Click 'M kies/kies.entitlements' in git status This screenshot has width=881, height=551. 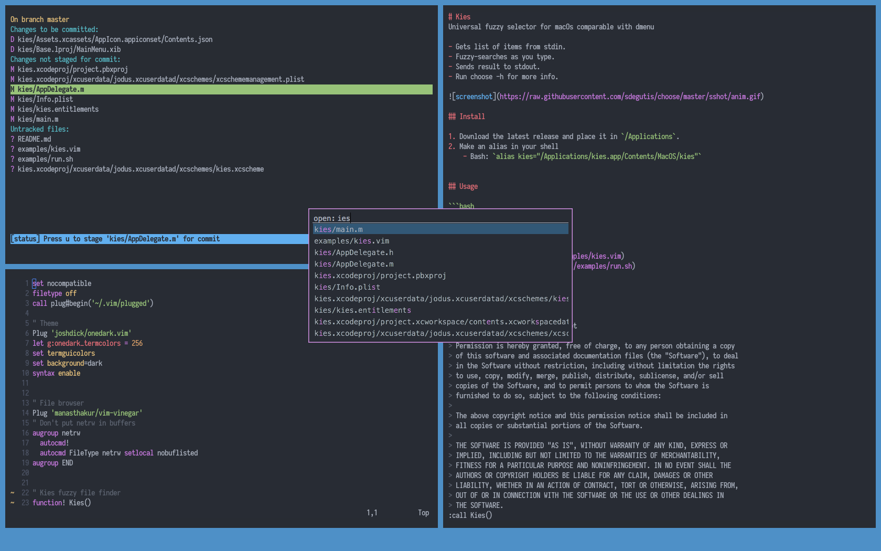pos(55,109)
